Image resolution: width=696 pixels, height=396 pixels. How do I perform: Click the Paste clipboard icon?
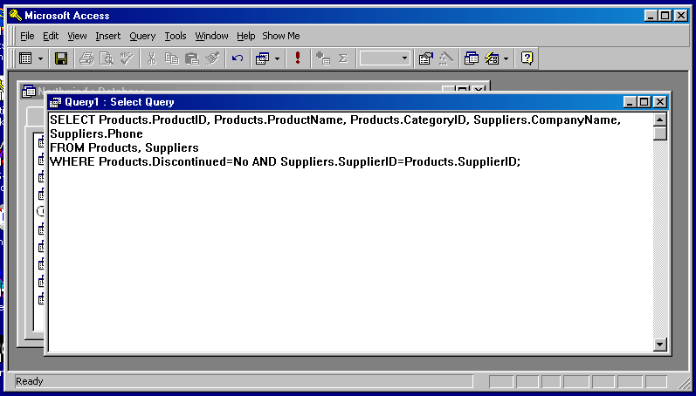point(192,58)
